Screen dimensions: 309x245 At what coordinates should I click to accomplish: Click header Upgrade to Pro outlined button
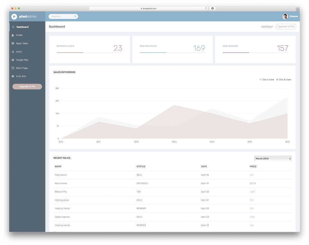tap(286, 27)
